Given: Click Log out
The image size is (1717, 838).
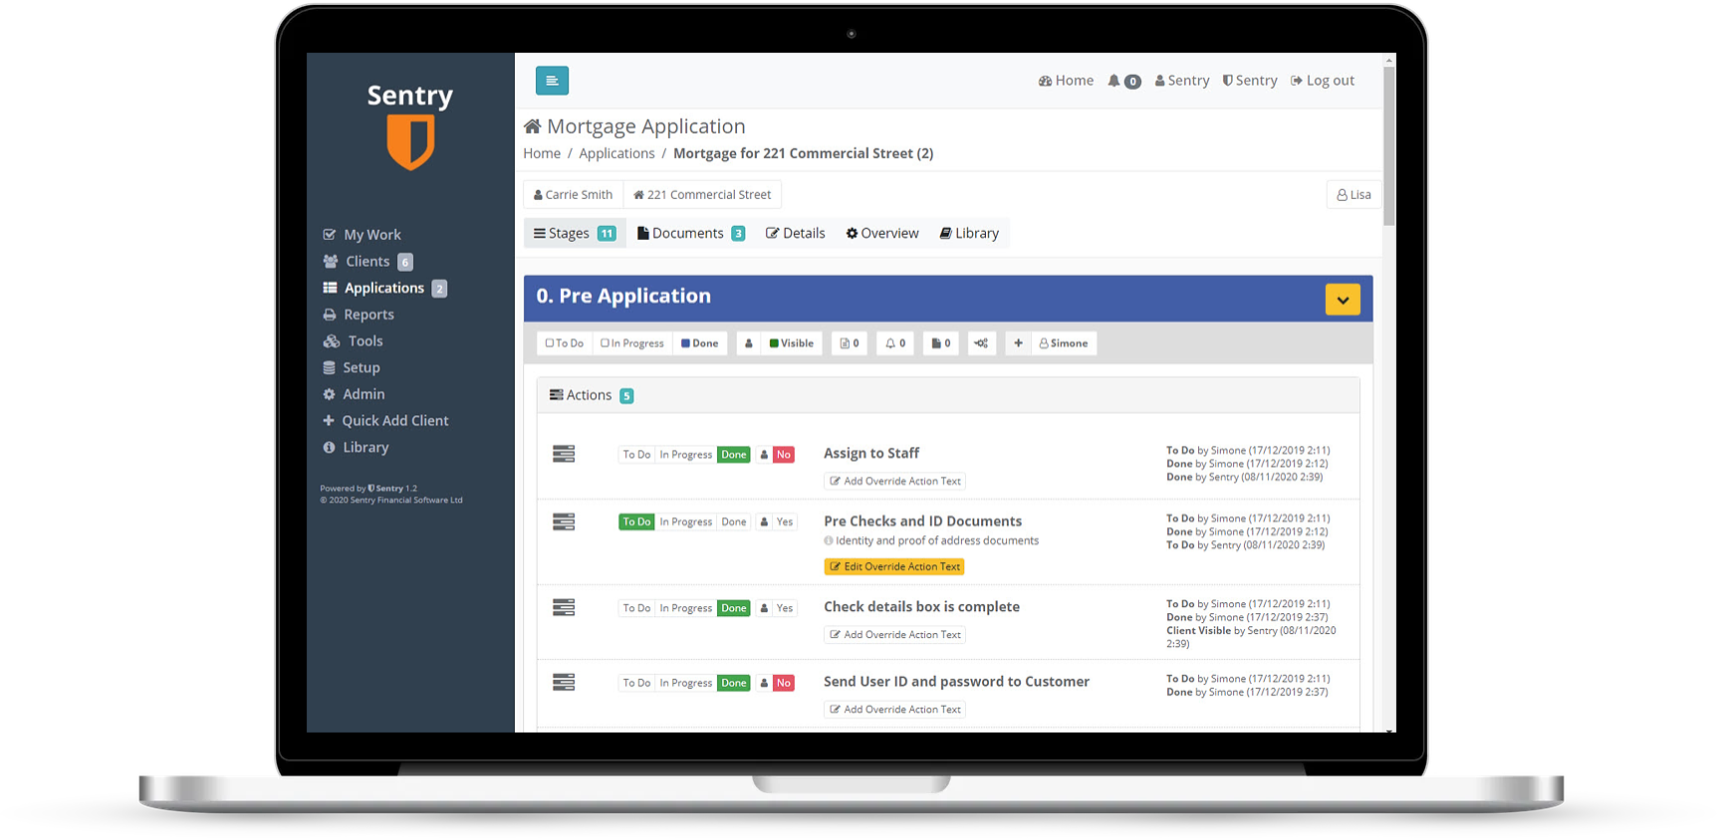Looking at the screenshot, I should (x=1323, y=81).
